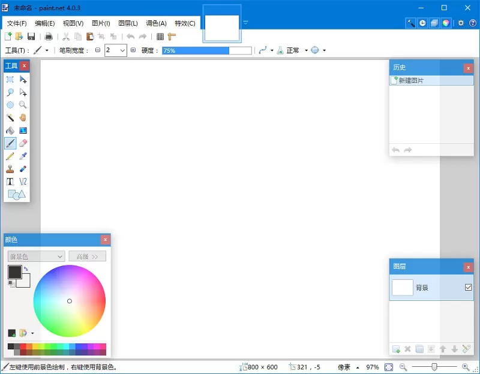The width and height of the screenshot is (480, 374).
Task: Create a new image from toolbar
Action: (x=8, y=37)
